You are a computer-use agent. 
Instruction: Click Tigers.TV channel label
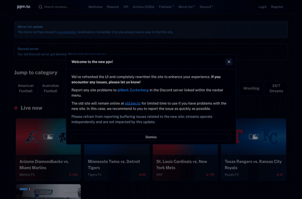[x=95, y=175]
